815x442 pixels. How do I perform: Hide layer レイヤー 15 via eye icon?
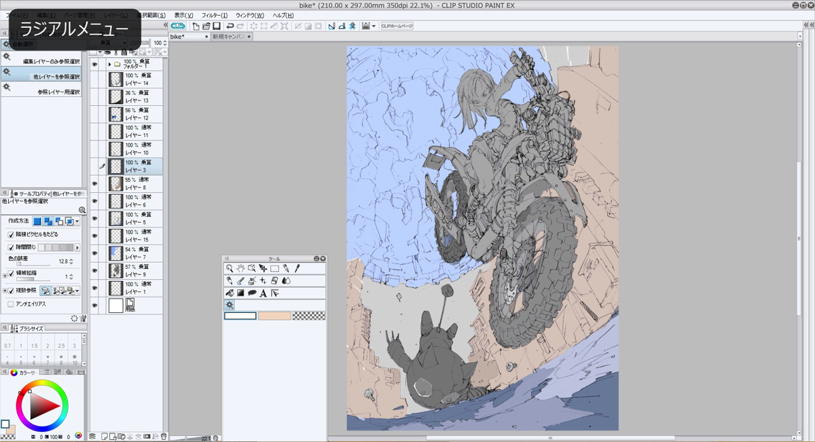[94, 236]
